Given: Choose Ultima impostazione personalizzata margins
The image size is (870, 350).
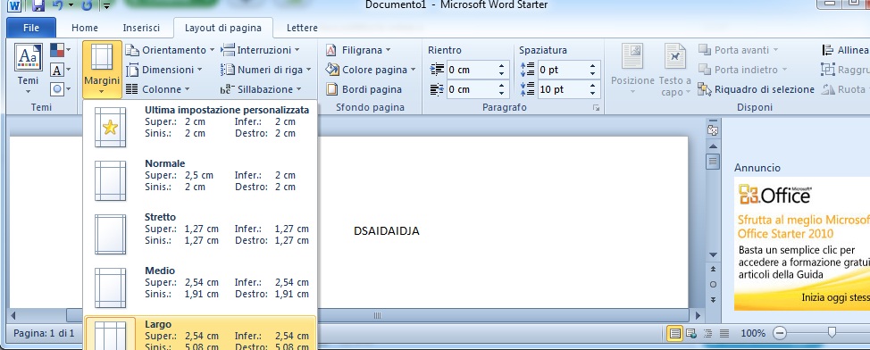Looking at the screenshot, I should tap(200, 127).
